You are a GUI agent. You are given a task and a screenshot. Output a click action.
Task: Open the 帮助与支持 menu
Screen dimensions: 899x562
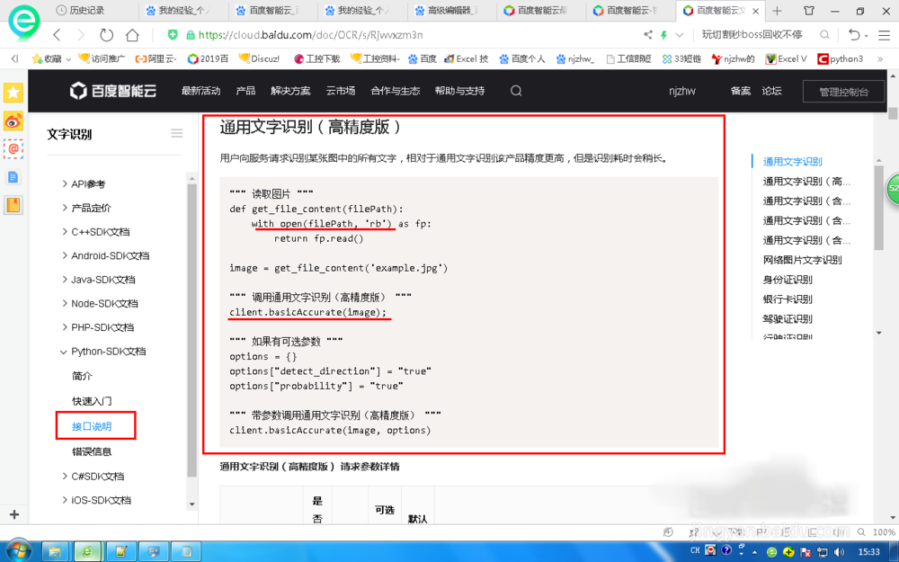click(x=459, y=91)
